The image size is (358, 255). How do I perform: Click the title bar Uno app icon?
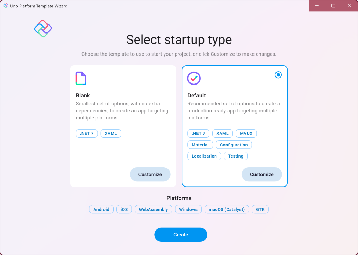coord(6,6)
